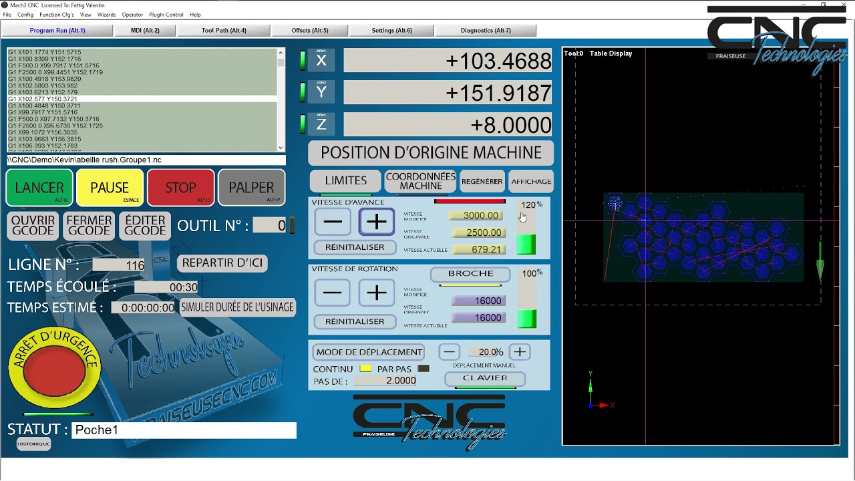The height and width of the screenshot is (481, 855).
Task: Zero the X axis
Action: pyautogui.click(x=321, y=61)
